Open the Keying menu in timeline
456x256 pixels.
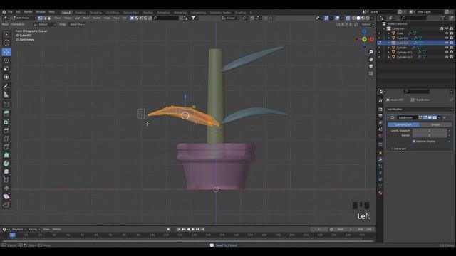click(x=34, y=229)
